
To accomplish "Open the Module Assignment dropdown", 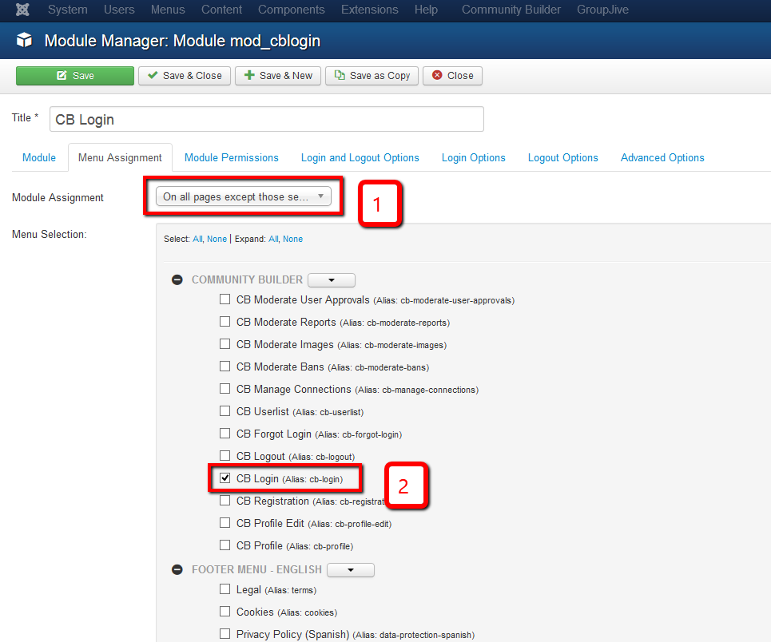I will coord(244,196).
